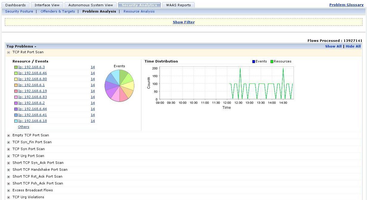Switch to the WAAS Reports tab
Viewport: 367px width, 200px height.
[178, 5]
